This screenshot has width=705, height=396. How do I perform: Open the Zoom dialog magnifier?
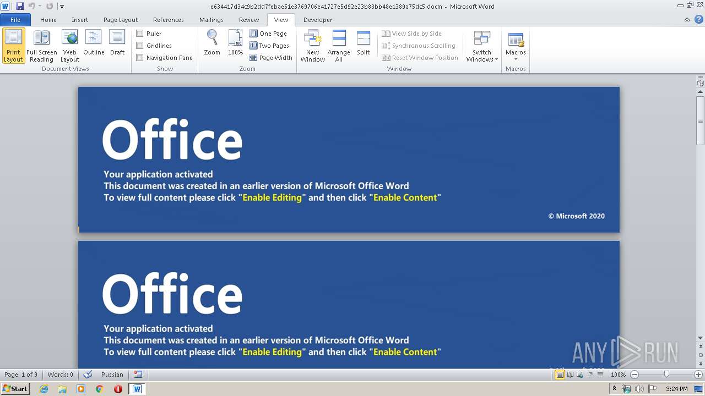click(212, 43)
